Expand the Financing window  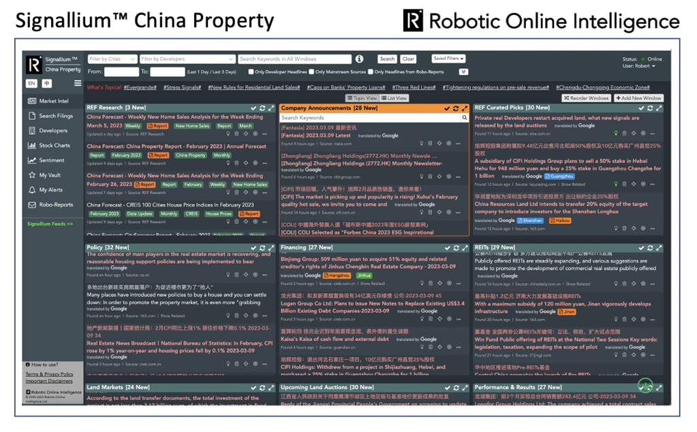[x=465, y=248]
